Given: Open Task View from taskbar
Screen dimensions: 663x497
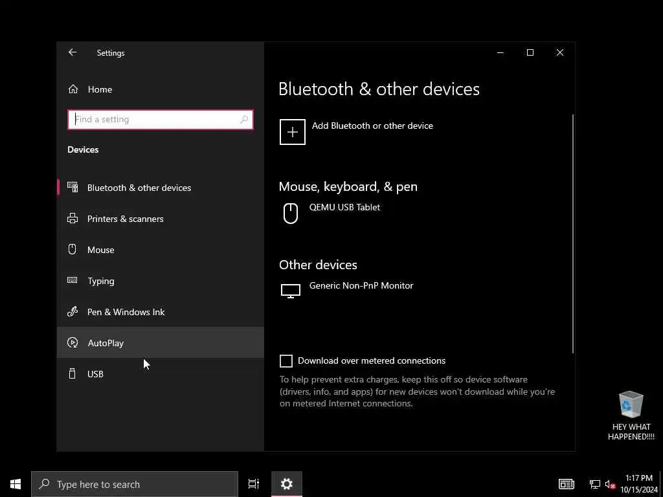Looking at the screenshot, I should tap(254, 484).
